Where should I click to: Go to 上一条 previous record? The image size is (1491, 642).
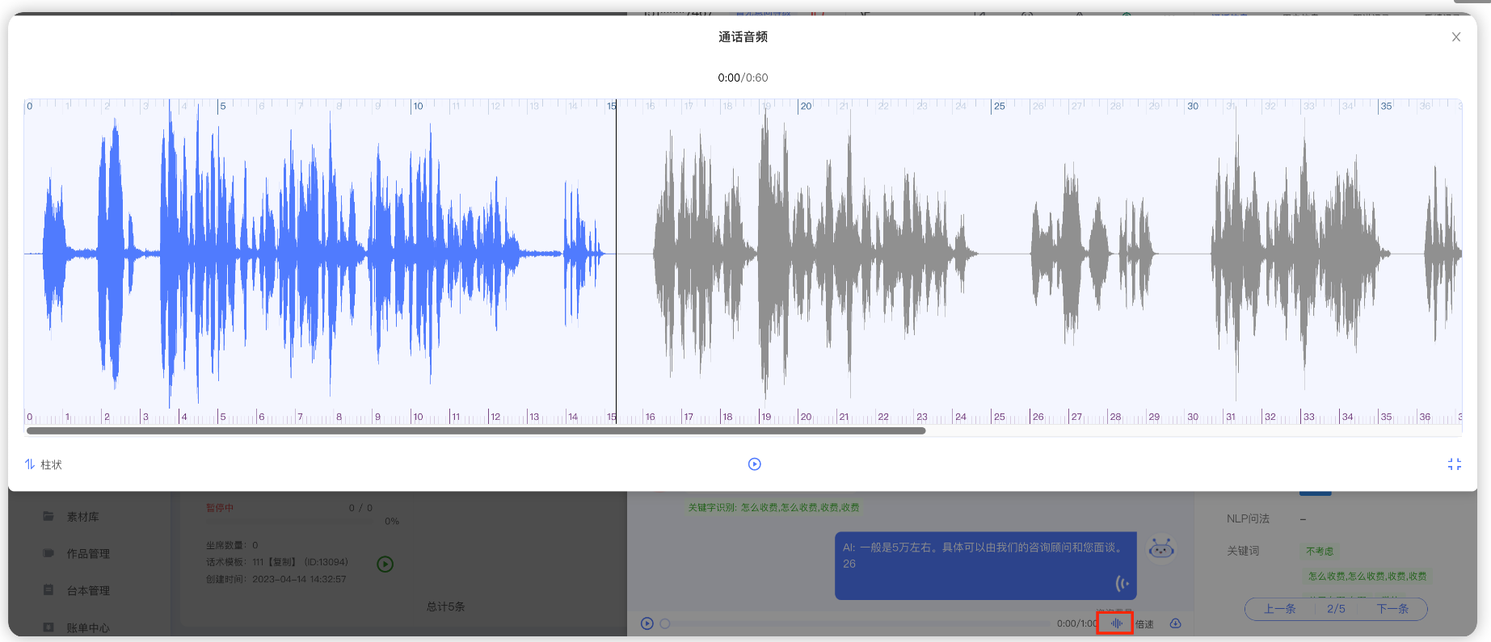[x=1279, y=609]
